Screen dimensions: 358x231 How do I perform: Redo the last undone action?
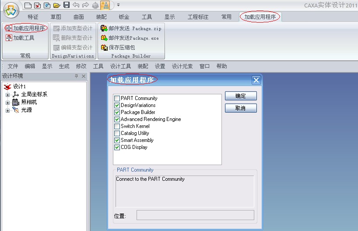[85, 5]
